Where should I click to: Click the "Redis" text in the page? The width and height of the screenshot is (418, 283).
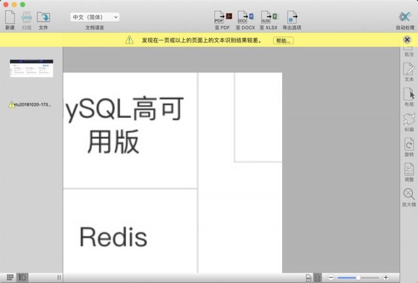(113, 237)
